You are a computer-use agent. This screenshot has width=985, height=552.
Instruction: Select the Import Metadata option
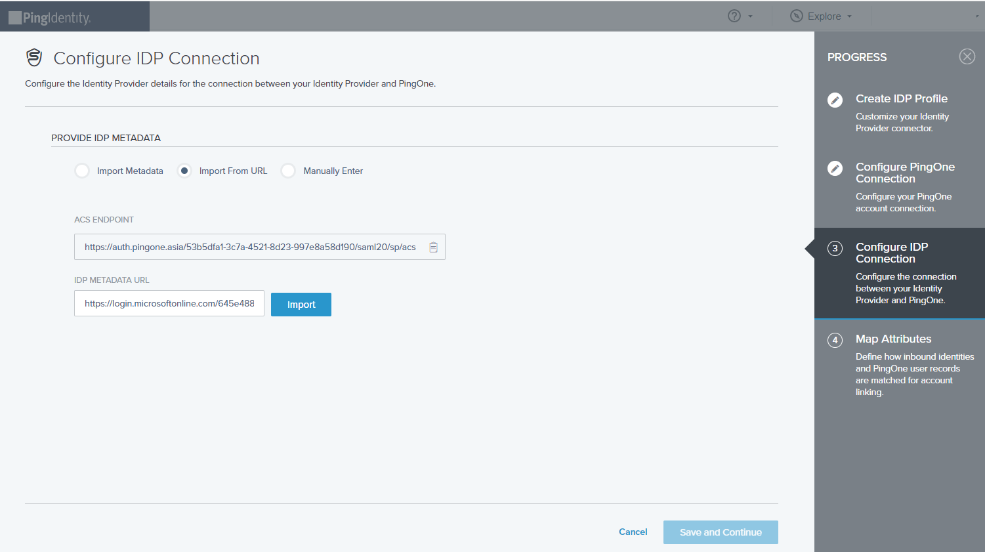click(81, 170)
